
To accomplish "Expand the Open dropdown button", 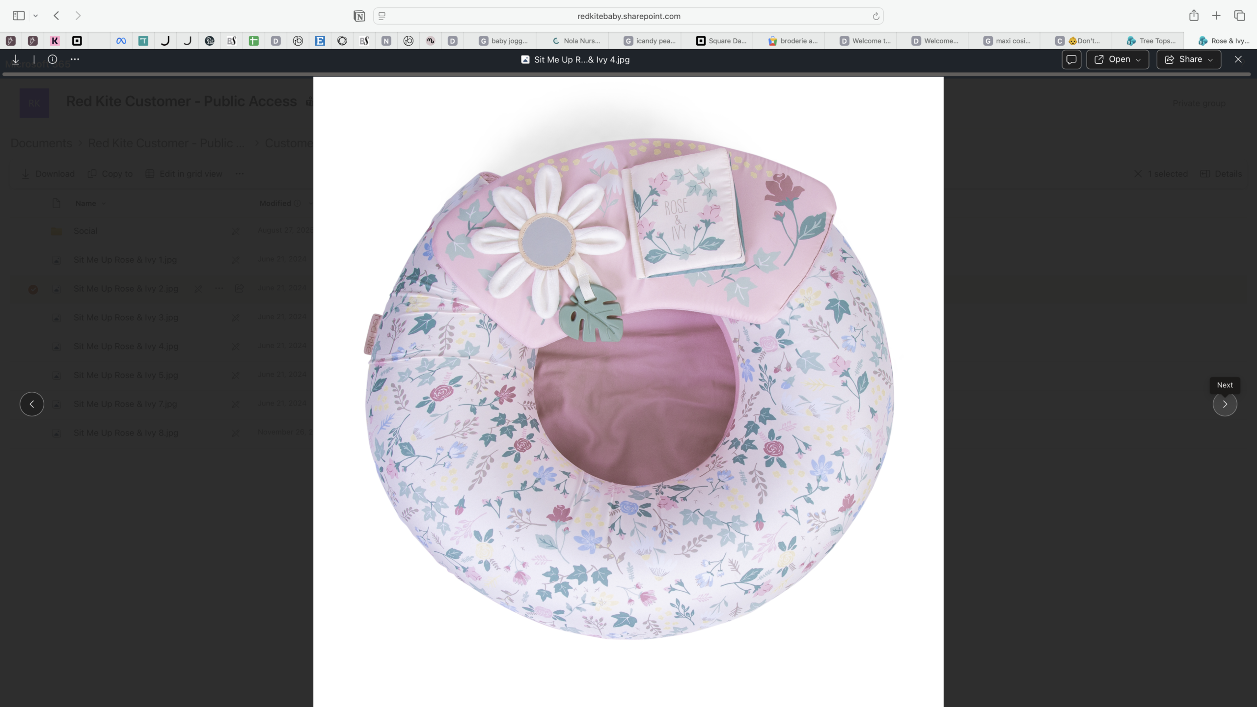I will coord(1118,59).
